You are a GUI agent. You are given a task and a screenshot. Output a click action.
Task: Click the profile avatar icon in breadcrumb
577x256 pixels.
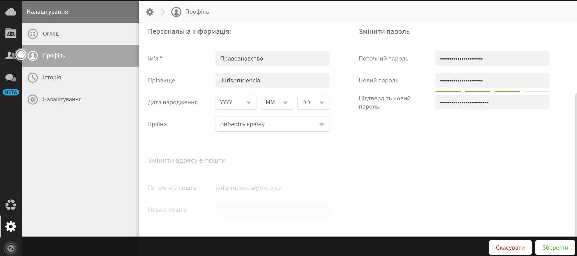[176, 12]
